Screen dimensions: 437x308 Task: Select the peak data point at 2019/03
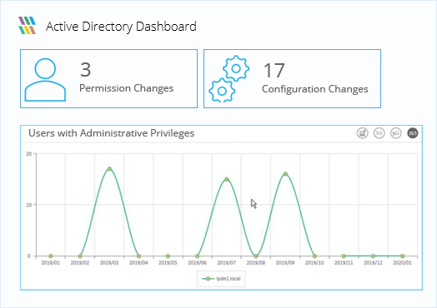pos(109,169)
